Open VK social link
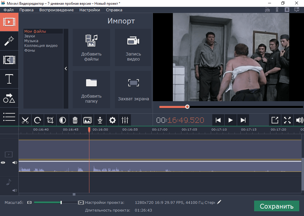This screenshot has height=216, width=304. pos(287,10)
